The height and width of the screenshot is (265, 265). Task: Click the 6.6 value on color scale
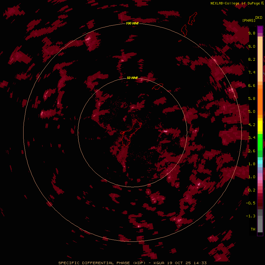tap(252, 85)
